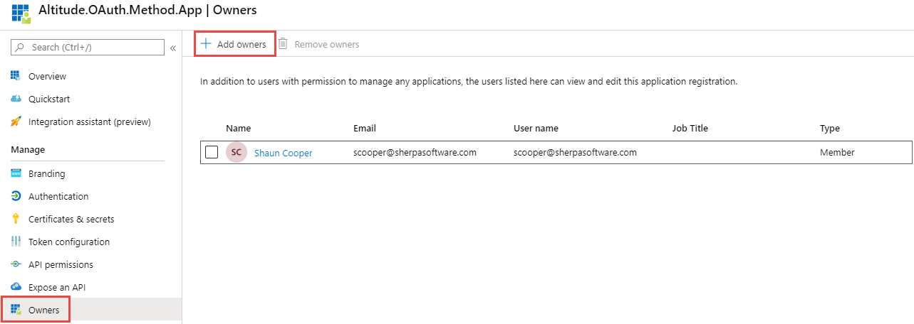Click the Name column header
This screenshot has width=914, height=324.
click(x=238, y=129)
